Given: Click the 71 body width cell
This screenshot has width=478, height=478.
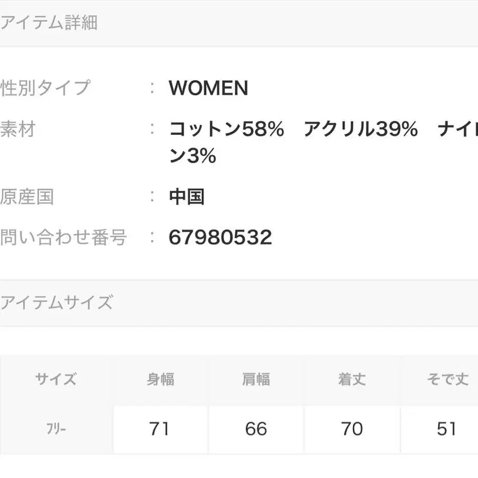Looking at the screenshot, I should click(159, 429).
